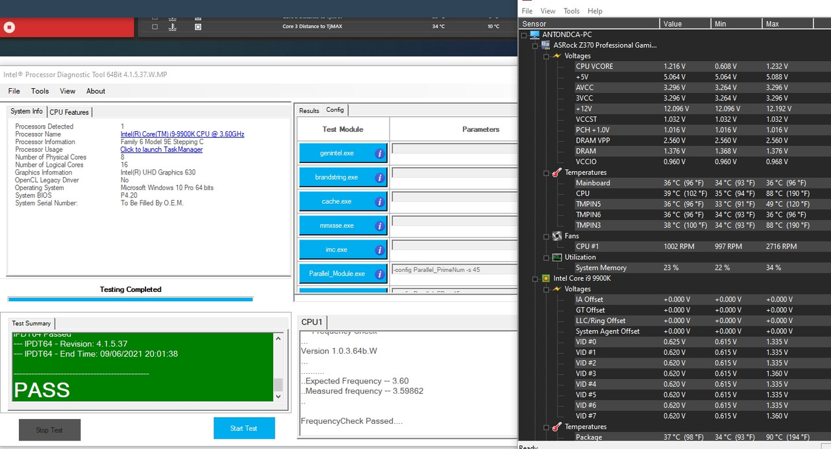Open the Intel Core i9-9900K processor link
831x449 pixels.
click(x=182, y=134)
